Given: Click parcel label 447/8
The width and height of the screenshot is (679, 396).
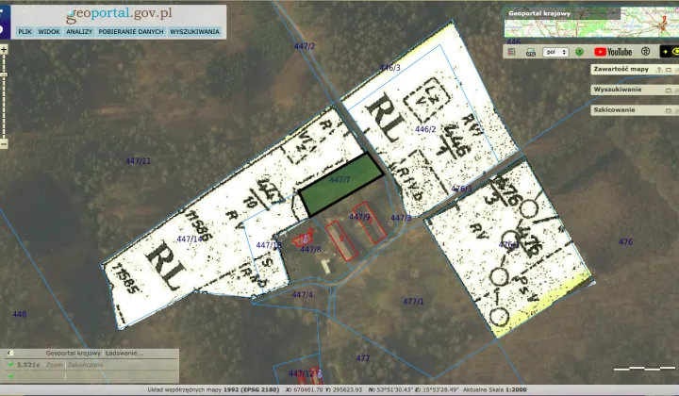Looking at the screenshot, I should click(x=310, y=249).
